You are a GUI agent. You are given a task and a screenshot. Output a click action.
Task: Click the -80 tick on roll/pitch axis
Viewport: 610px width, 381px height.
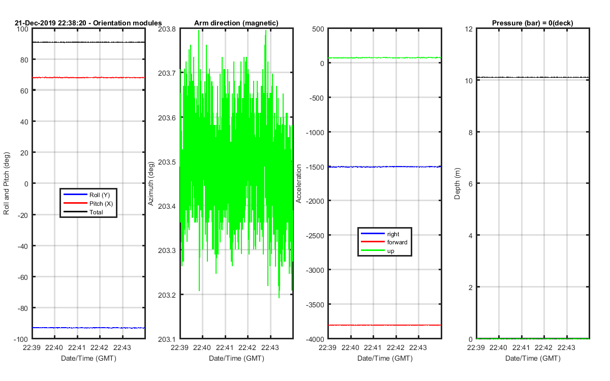22,308
